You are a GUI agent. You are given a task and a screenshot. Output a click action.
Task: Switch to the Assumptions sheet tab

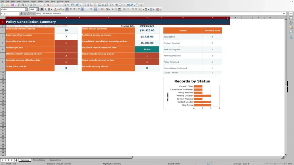point(55,160)
